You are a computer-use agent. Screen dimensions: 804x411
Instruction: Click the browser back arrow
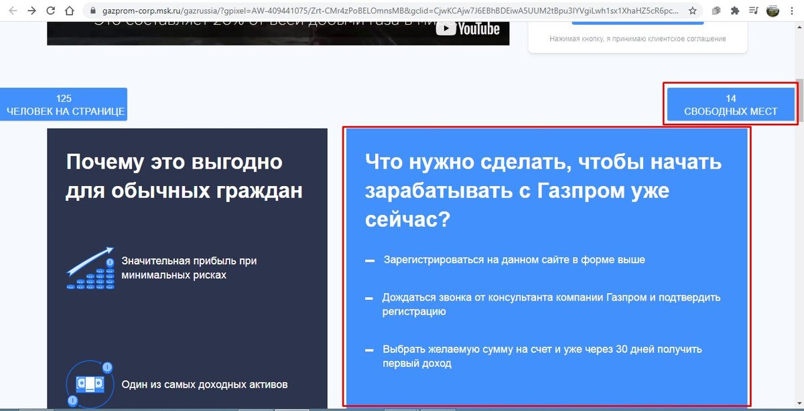(11, 11)
